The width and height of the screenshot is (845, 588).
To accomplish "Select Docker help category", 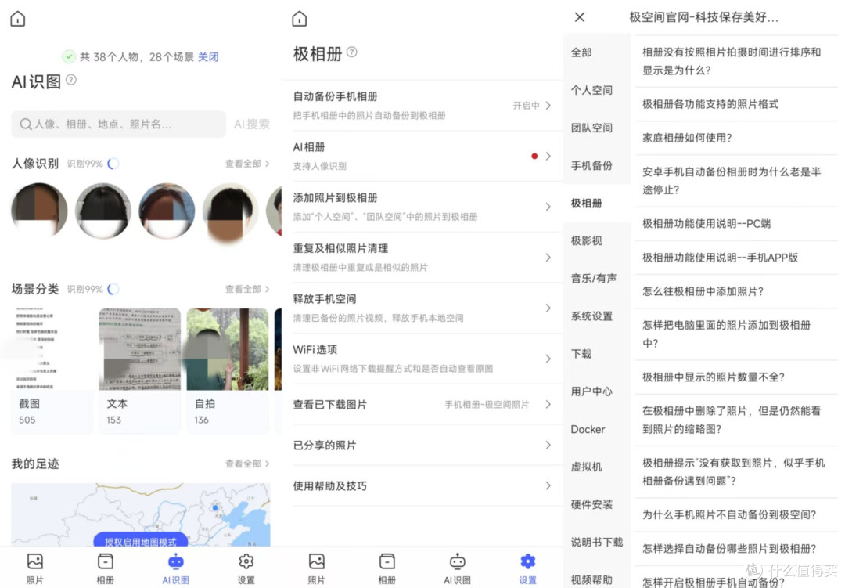I will [x=588, y=429].
